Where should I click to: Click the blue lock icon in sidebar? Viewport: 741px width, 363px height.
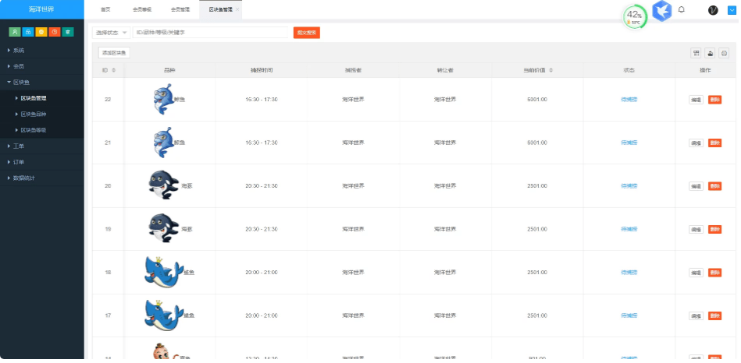tap(28, 32)
